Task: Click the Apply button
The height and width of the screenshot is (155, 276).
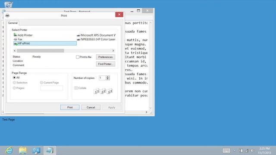Action: 111,107
